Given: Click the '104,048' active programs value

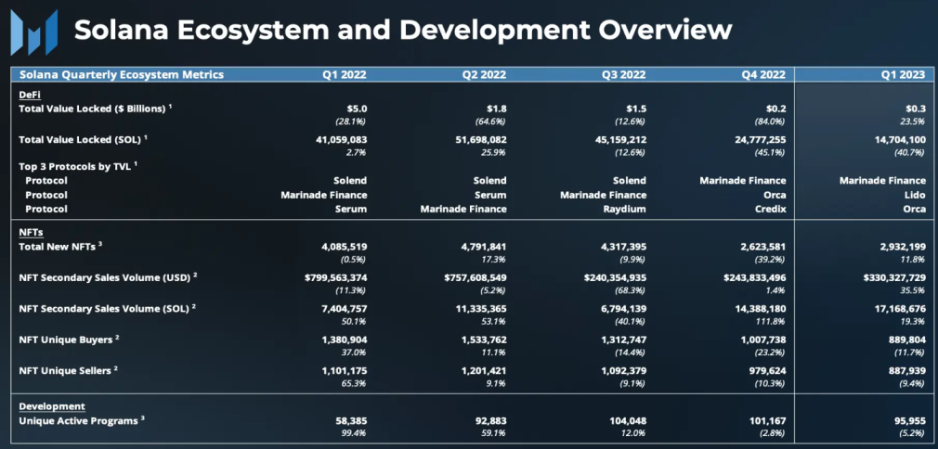Looking at the screenshot, I should (x=630, y=421).
